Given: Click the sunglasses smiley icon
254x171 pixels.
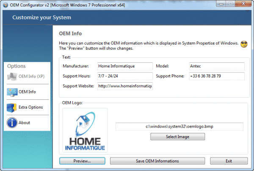Looking at the screenshot, I should point(244,44).
